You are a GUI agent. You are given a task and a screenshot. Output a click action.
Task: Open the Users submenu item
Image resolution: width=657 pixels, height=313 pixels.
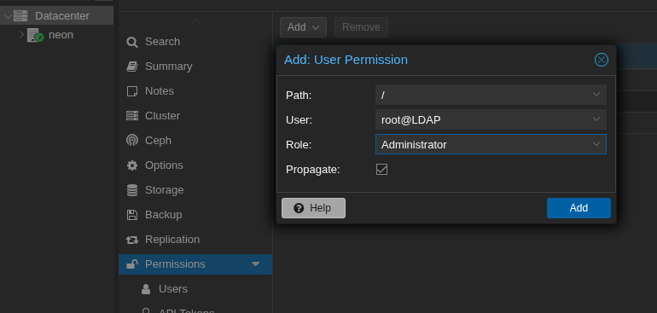195,289
